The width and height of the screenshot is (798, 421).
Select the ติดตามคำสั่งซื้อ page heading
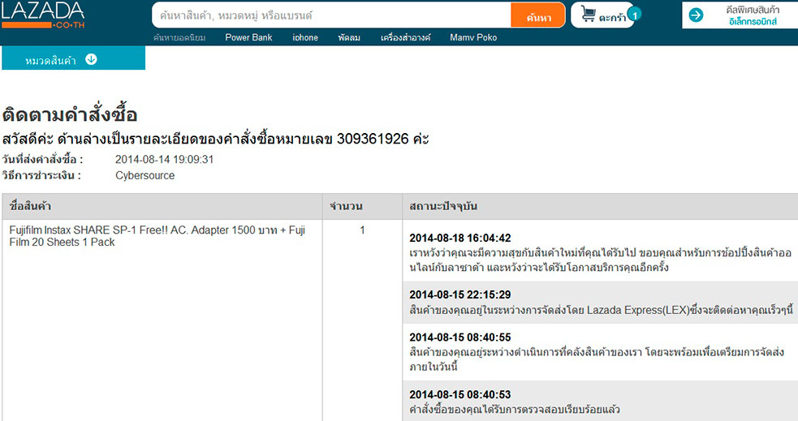tap(70, 114)
